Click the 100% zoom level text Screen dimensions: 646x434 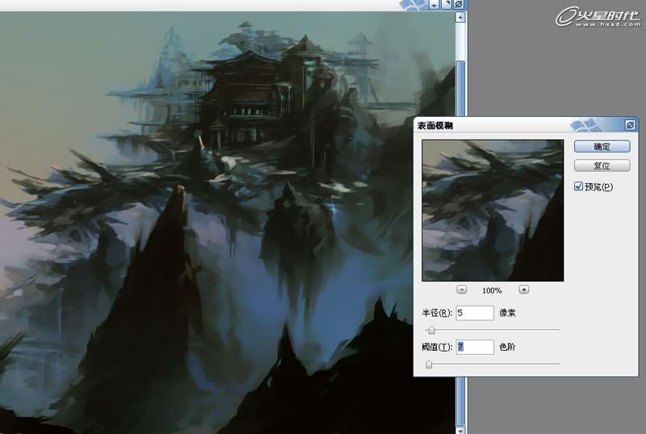point(492,290)
